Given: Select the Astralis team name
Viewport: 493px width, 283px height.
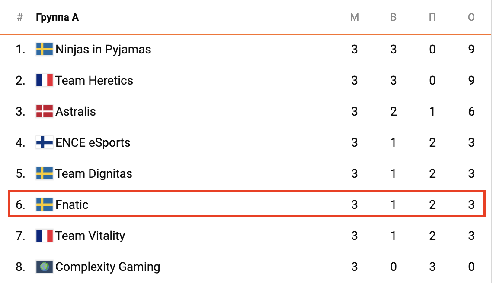Looking at the screenshot, I should [76, 112].
